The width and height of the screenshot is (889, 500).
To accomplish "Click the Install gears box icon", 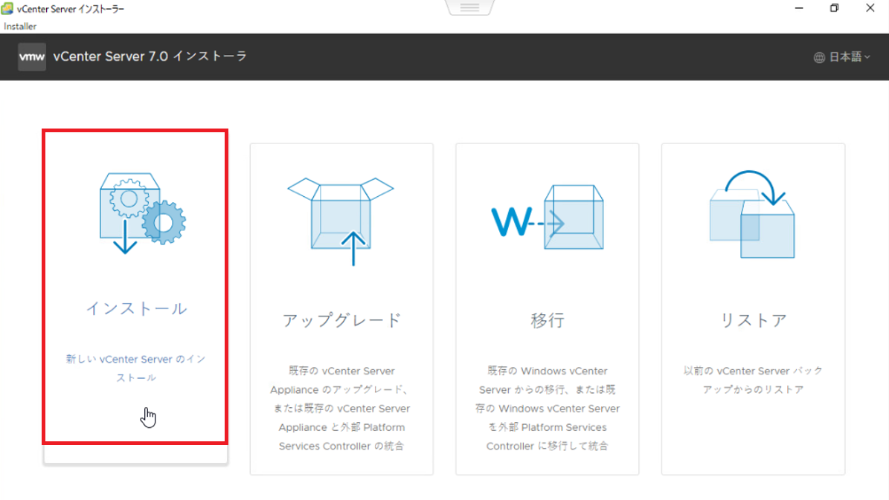I will coord(142,213).
